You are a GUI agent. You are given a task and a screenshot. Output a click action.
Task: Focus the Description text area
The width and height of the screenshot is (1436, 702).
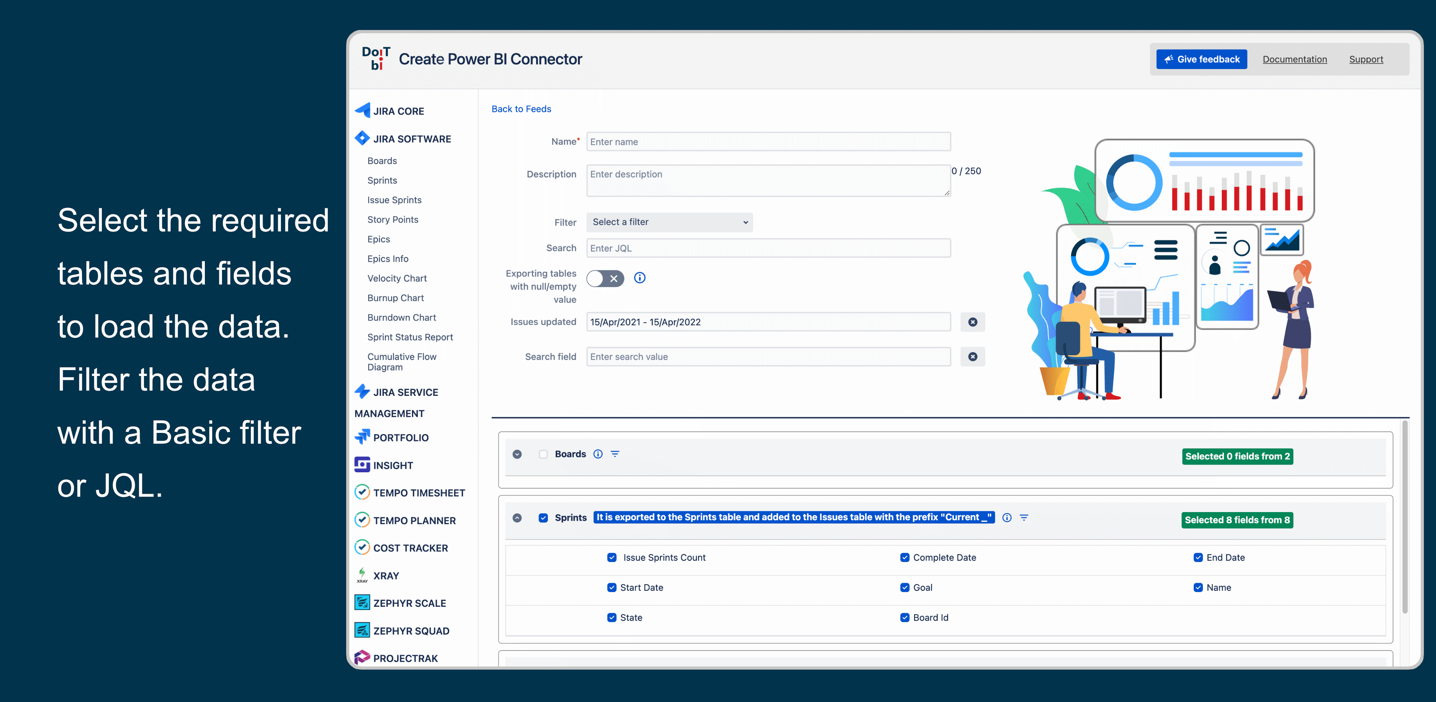click(x=769, y=181)
